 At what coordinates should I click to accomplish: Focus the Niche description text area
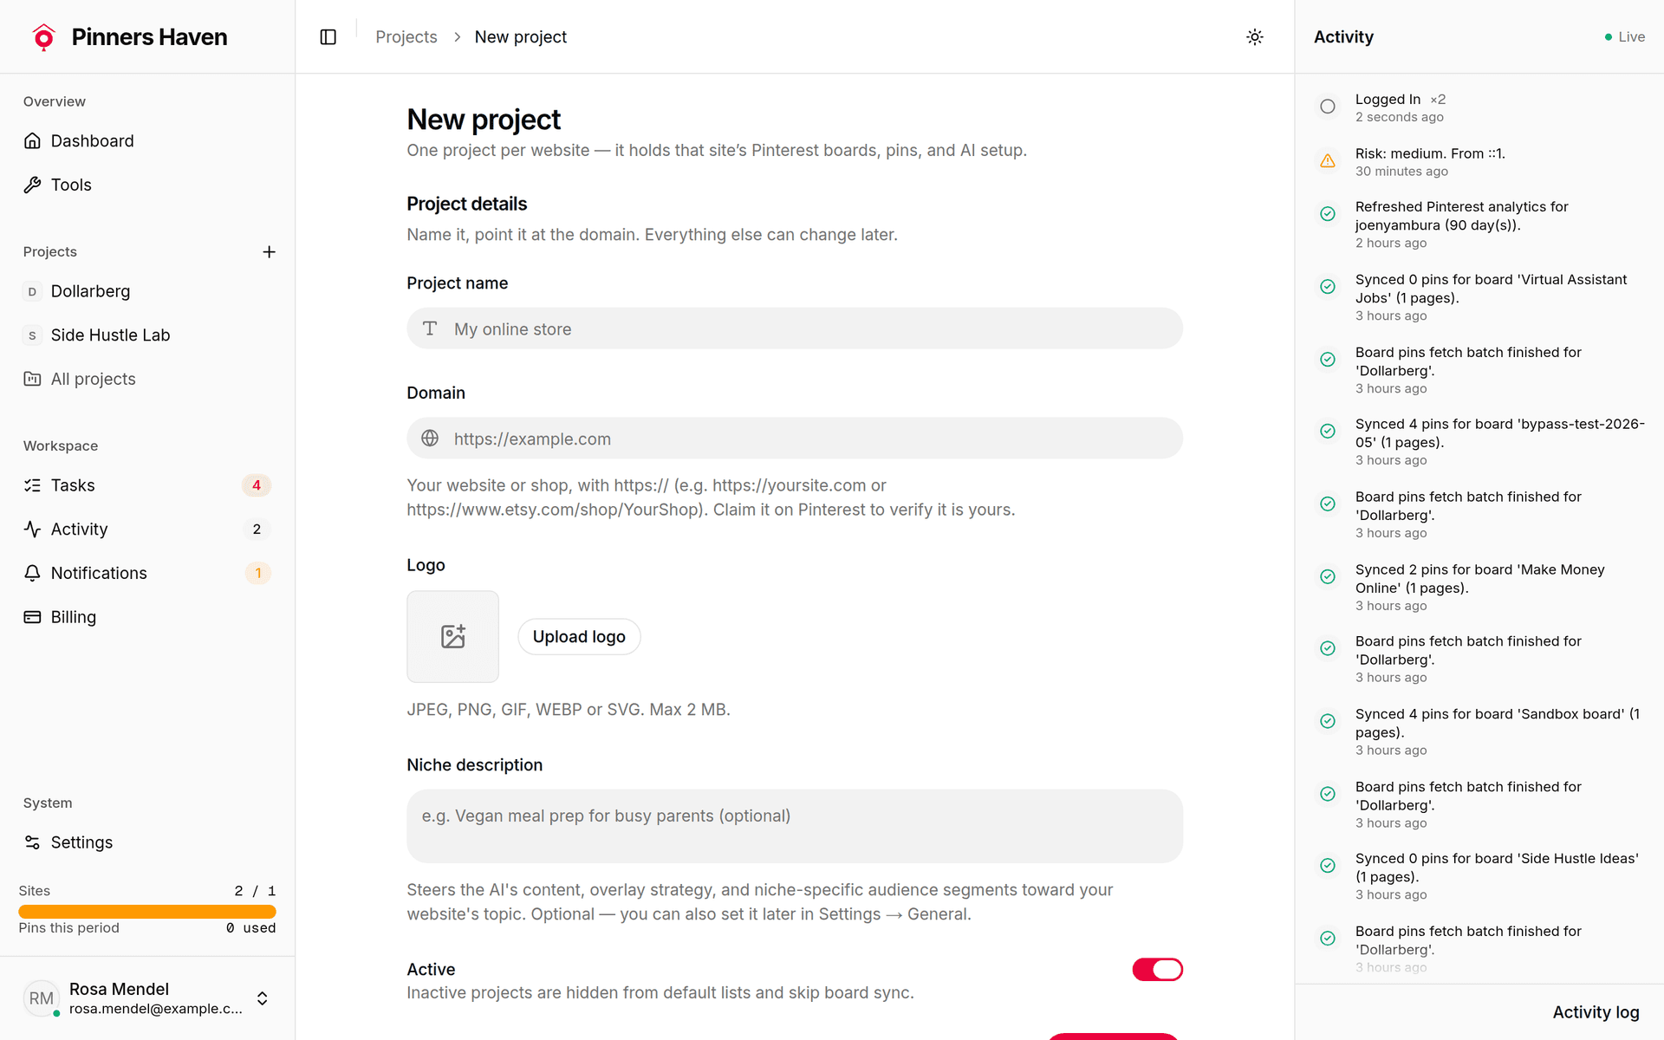pyautogui.click(x=795, y=826)
